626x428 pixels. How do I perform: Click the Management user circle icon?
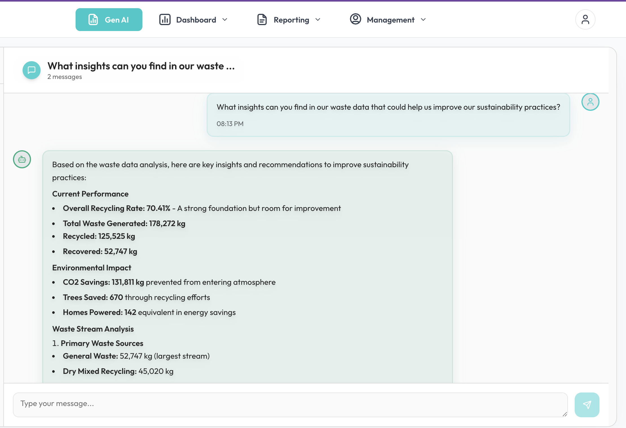[355, 19]
